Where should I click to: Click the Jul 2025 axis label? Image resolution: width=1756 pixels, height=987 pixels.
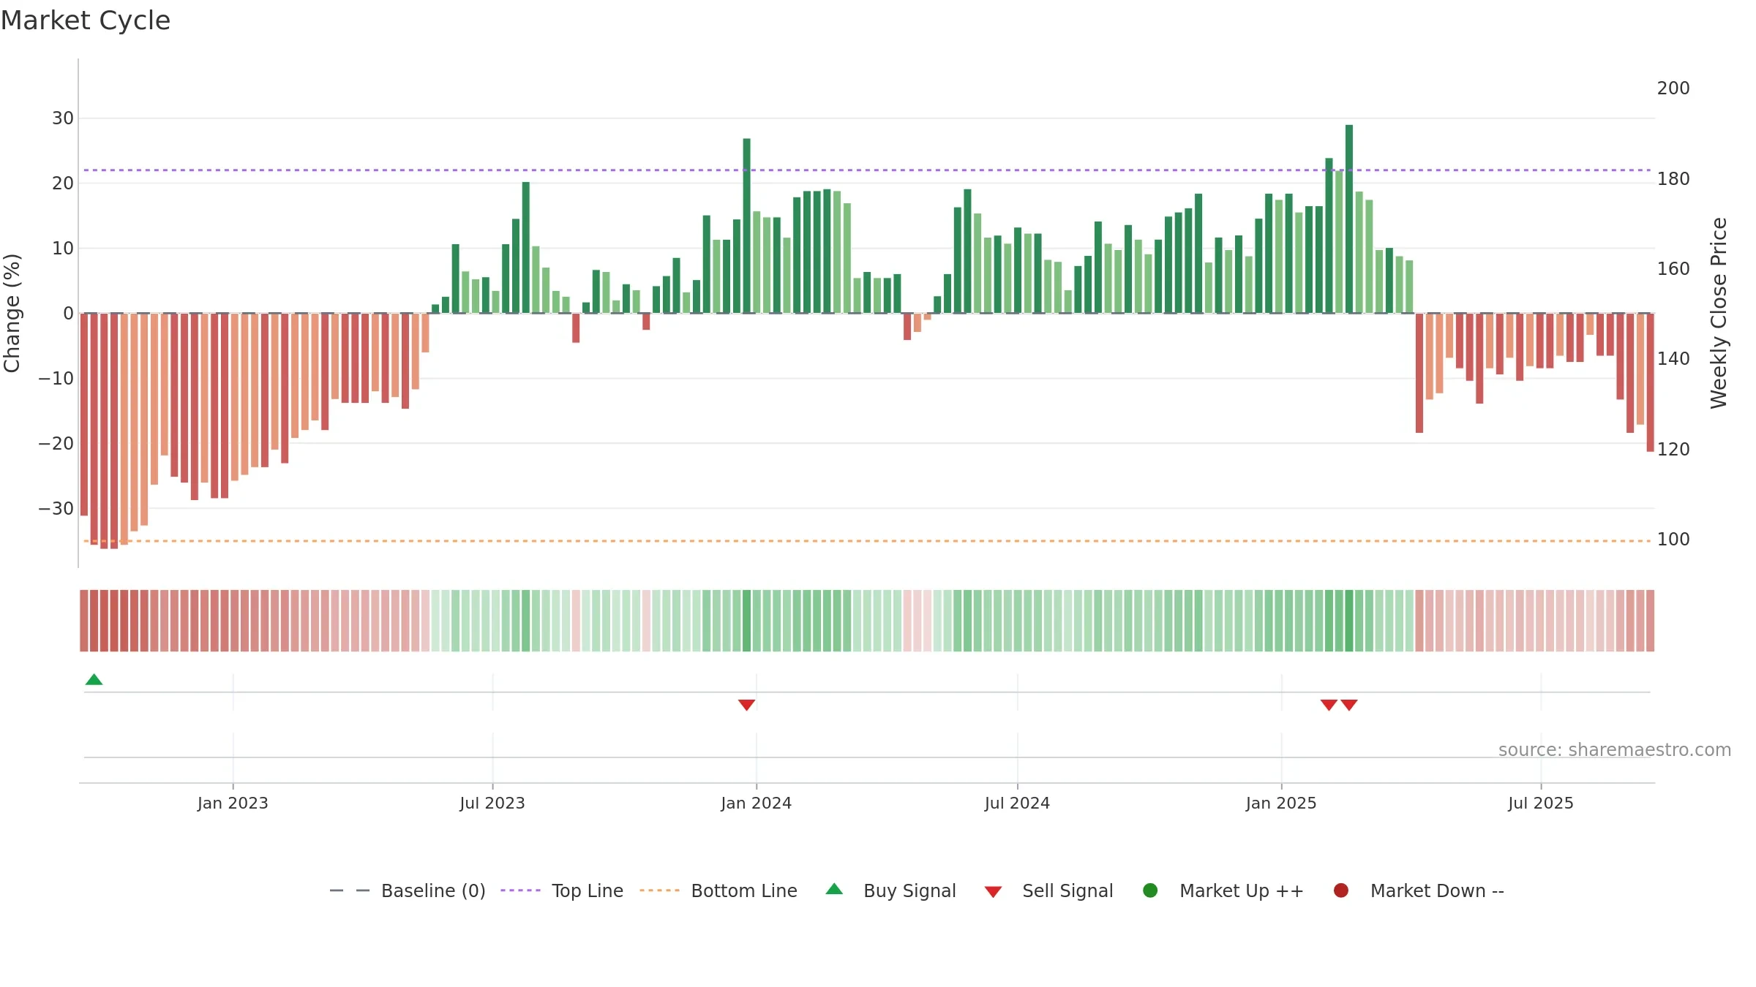click(1541, 803)
